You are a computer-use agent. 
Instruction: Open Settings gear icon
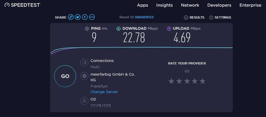pyautogui.click(x=211, y=18)
